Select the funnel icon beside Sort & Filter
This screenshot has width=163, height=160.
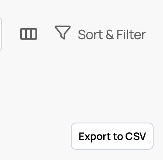click(63, 32)
